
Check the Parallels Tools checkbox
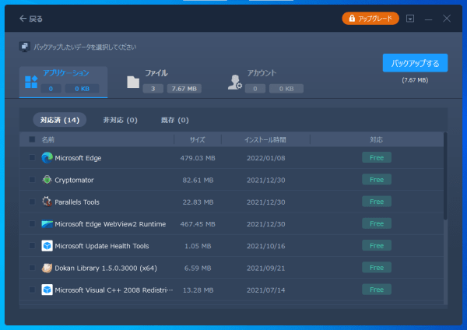(x=32, y=202)
